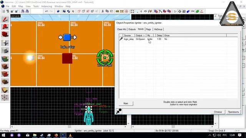
Task: Select the Apply Overlays tool
Action: point(5,82)
